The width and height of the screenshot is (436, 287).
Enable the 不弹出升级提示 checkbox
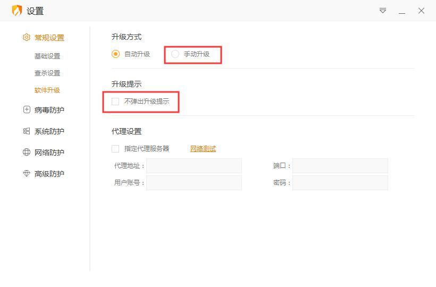tap(115, 101)
